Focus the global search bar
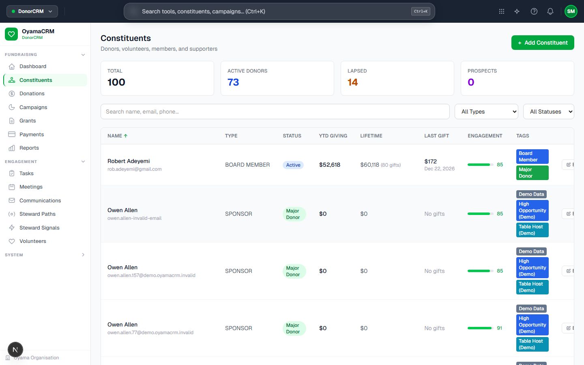This screenshot has height=365, width=584. (279, 11)
